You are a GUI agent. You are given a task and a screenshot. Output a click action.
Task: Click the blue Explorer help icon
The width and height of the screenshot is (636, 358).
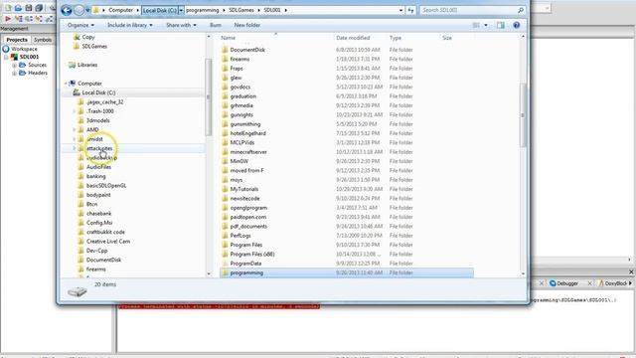point(517,25)
